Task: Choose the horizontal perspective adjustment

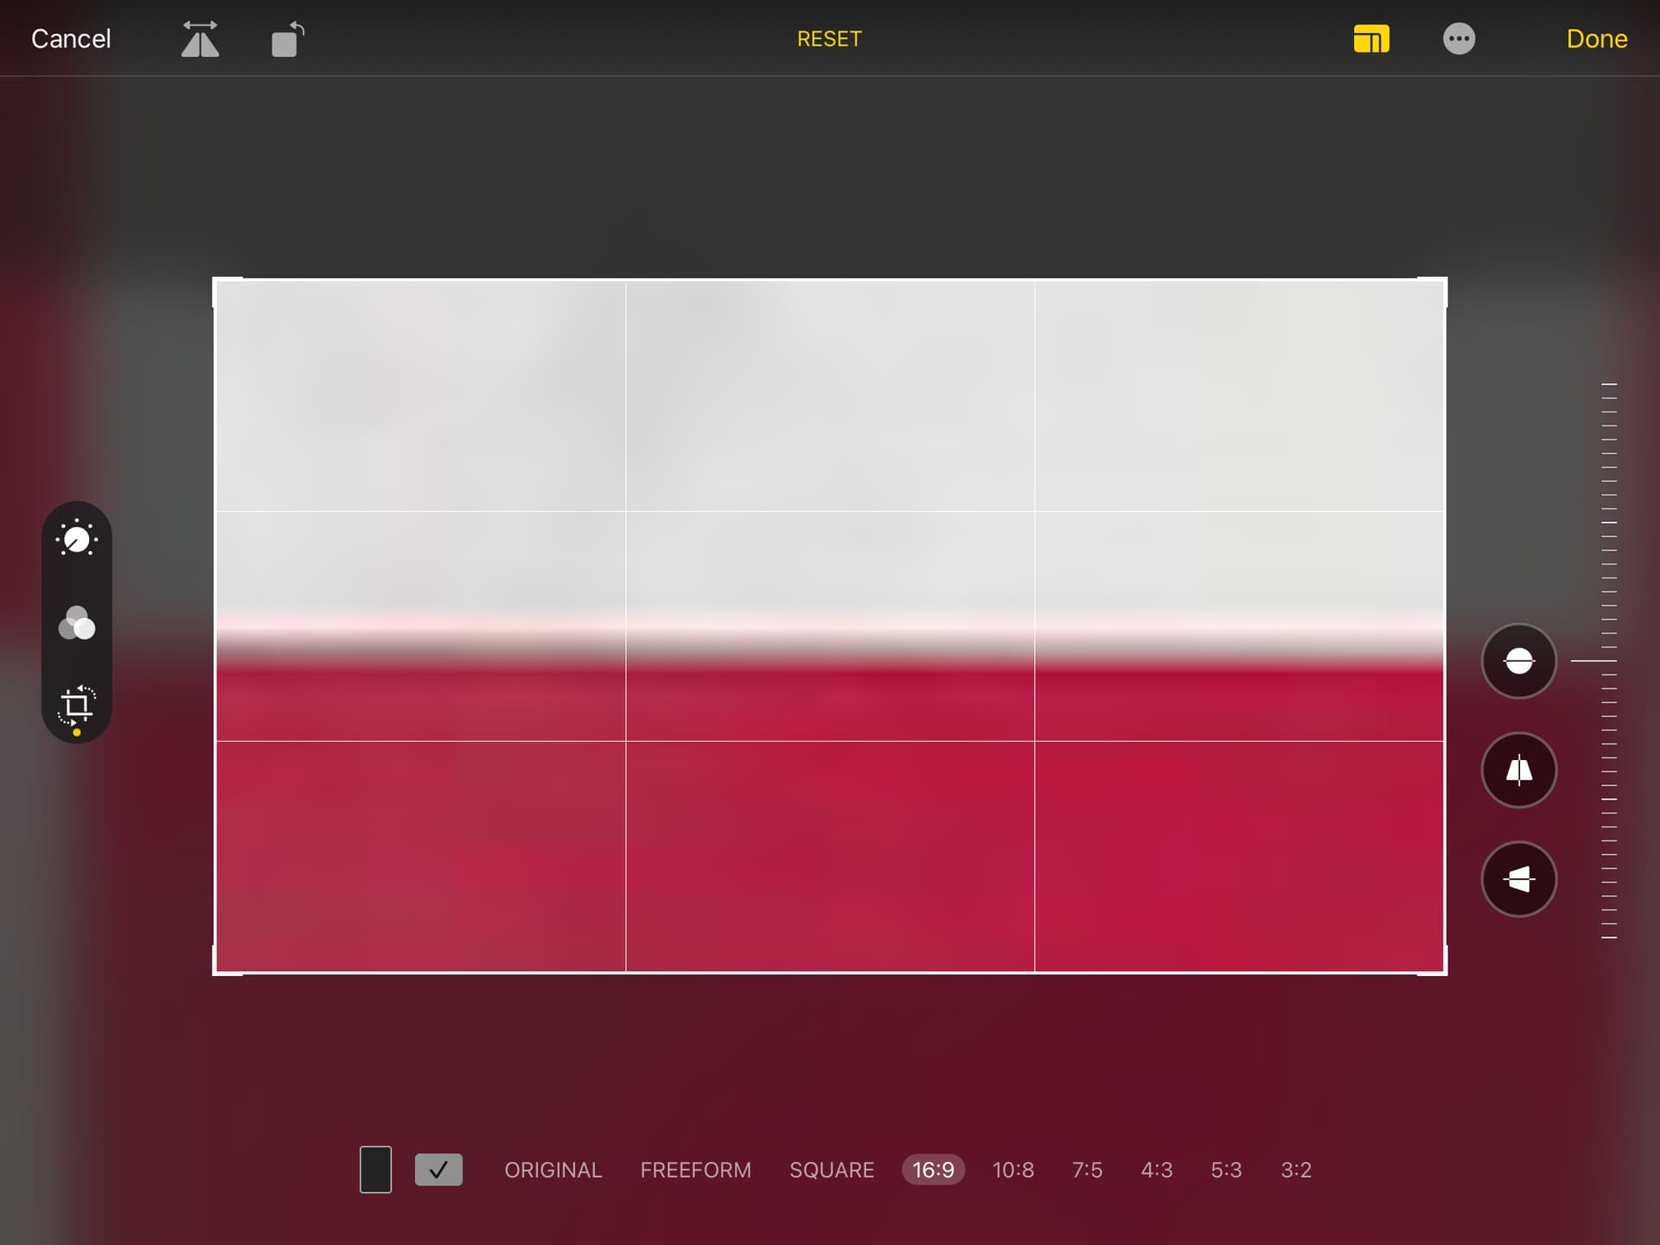Action: [x=1518, y=879]
